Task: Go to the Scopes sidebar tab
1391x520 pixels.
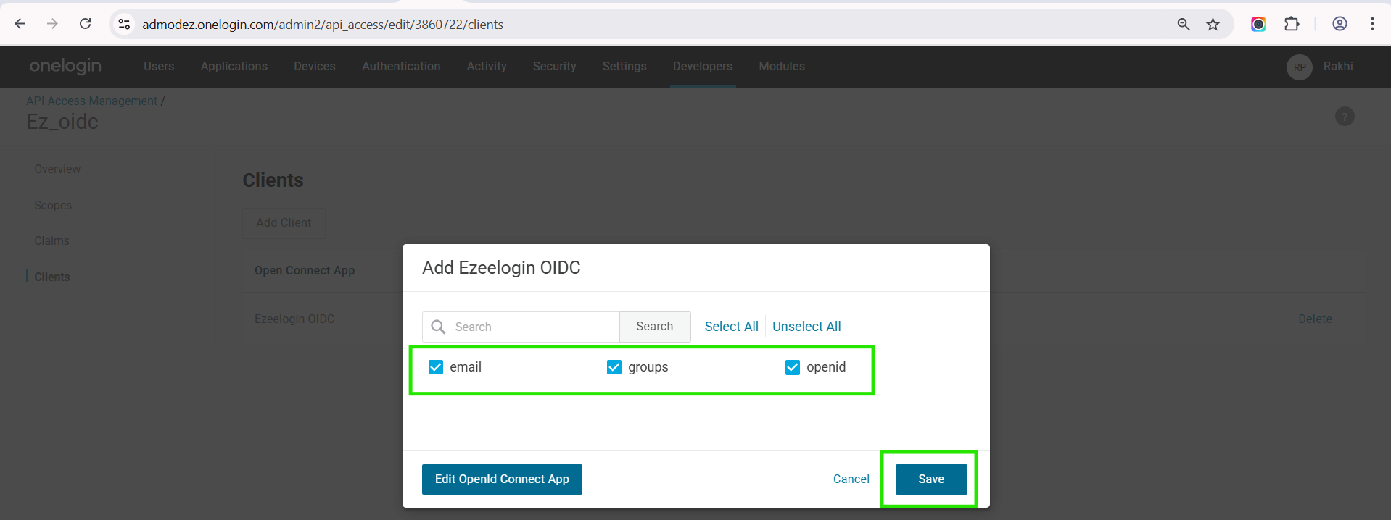Action: click(53, 205)
